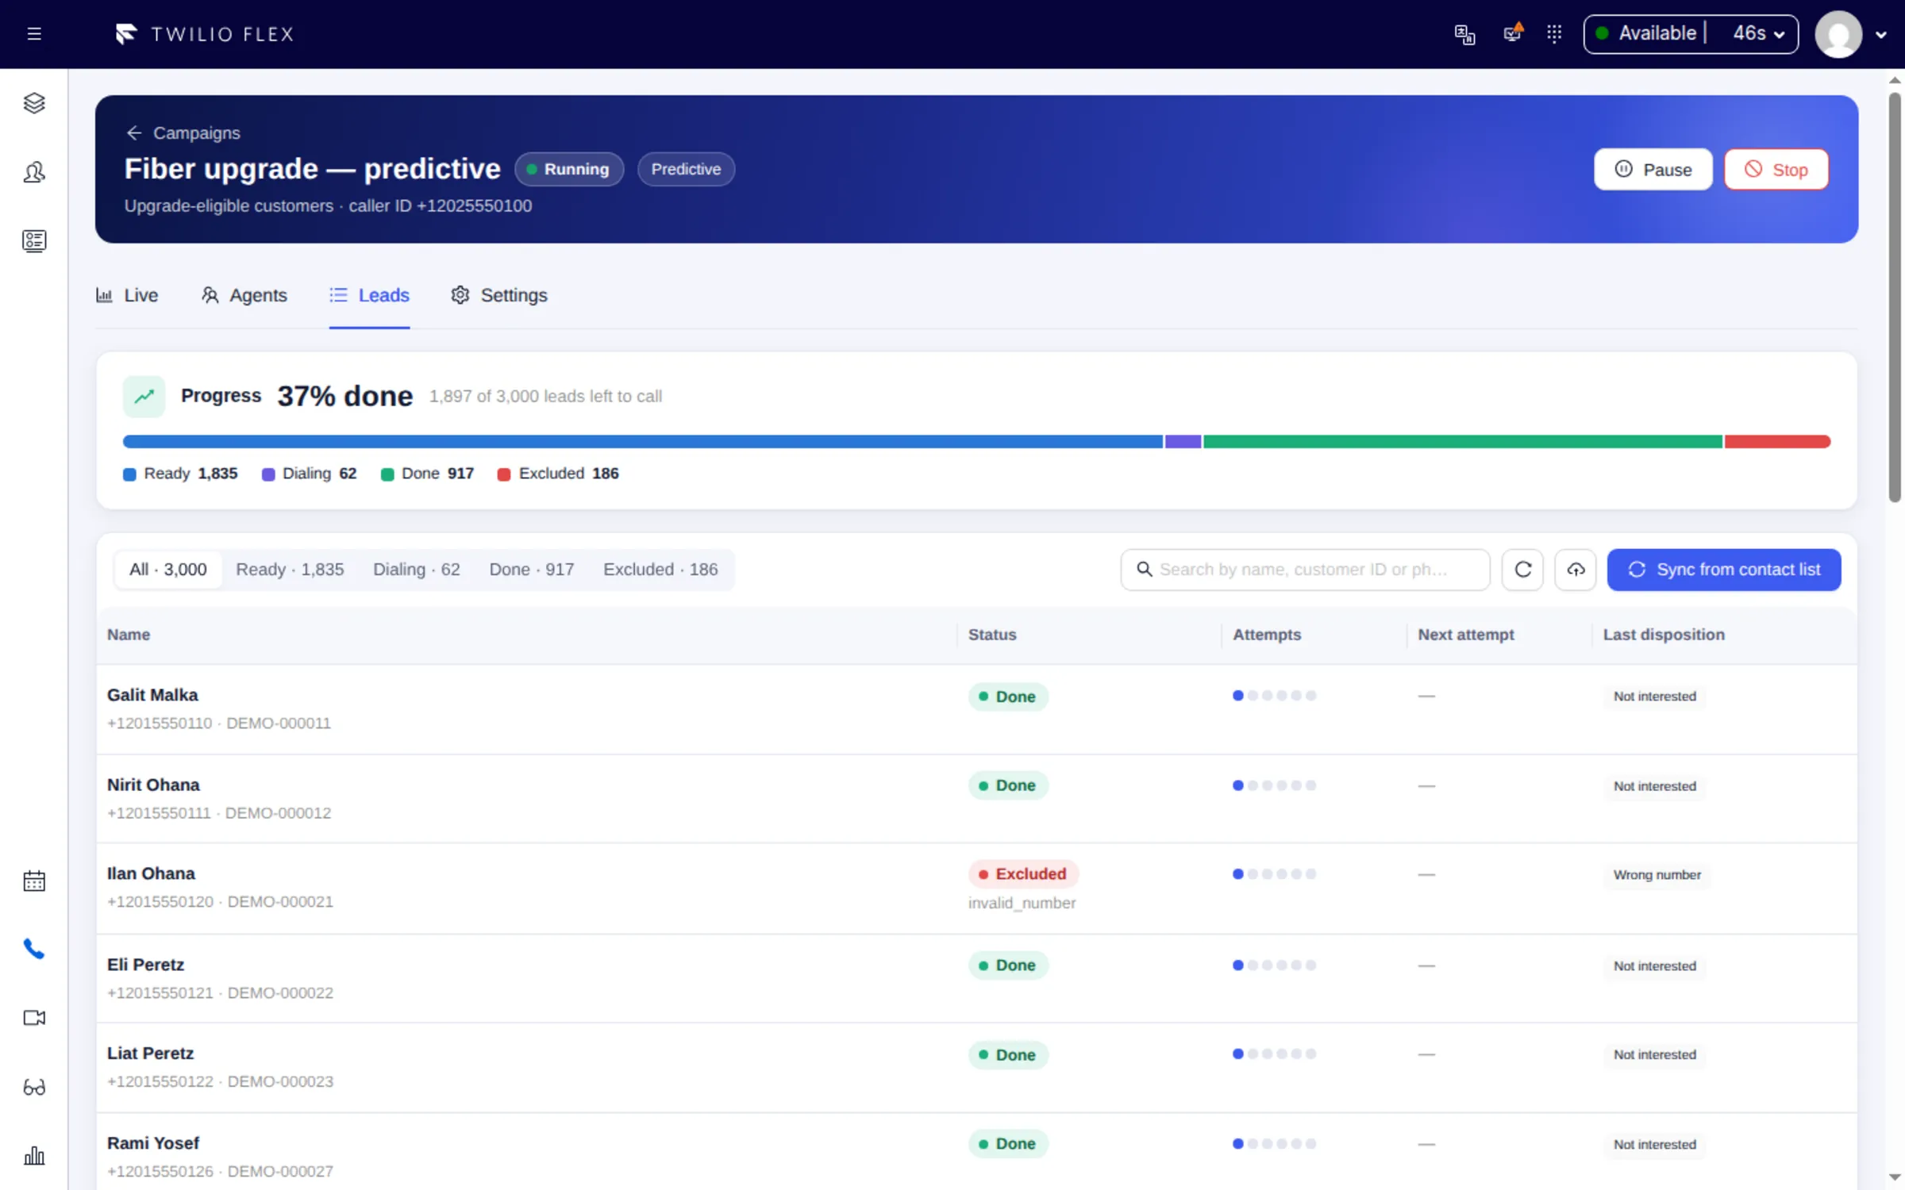Viewport: 1905px width, 1190px height.
Task: Open the agents sidebar icon
Action: tap(34, 172)
